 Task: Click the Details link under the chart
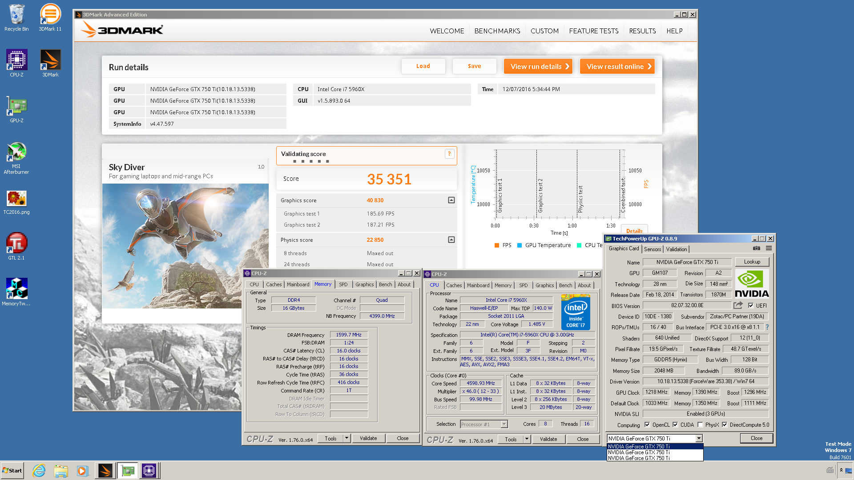[634, 231]
